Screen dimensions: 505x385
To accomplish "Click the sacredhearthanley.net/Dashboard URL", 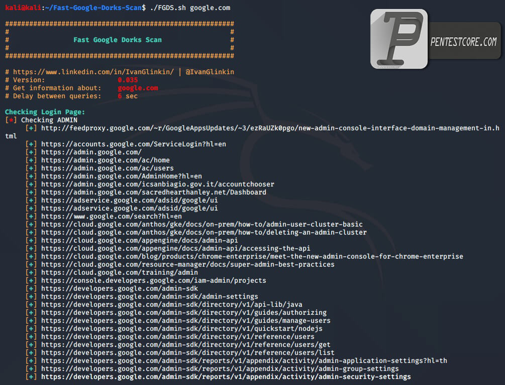I will pyautogui.click(x=154, y=192).
